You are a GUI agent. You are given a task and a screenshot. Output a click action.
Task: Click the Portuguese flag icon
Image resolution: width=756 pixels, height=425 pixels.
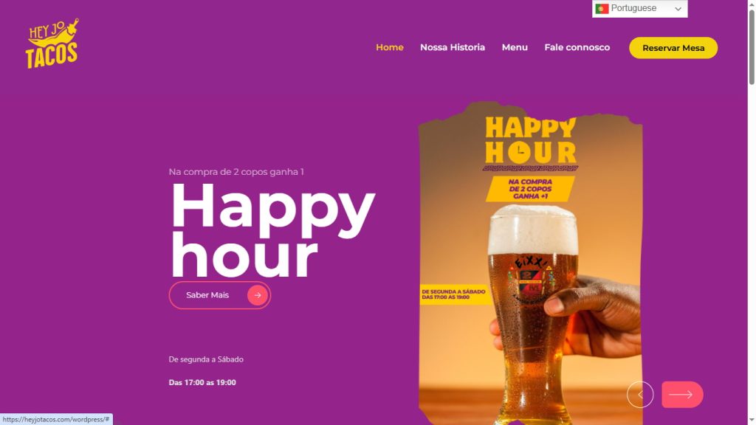(x=602, y=9)
